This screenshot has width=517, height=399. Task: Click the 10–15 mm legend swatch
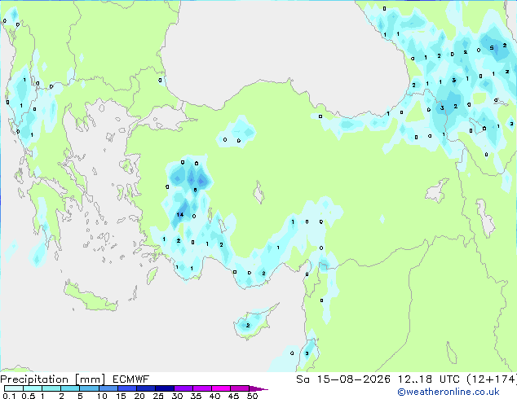(108, 388)
